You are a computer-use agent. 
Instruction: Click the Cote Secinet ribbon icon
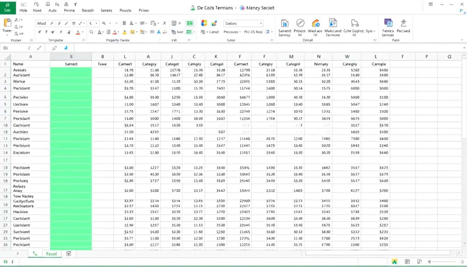pyautogui.click(x=354, y=28)
